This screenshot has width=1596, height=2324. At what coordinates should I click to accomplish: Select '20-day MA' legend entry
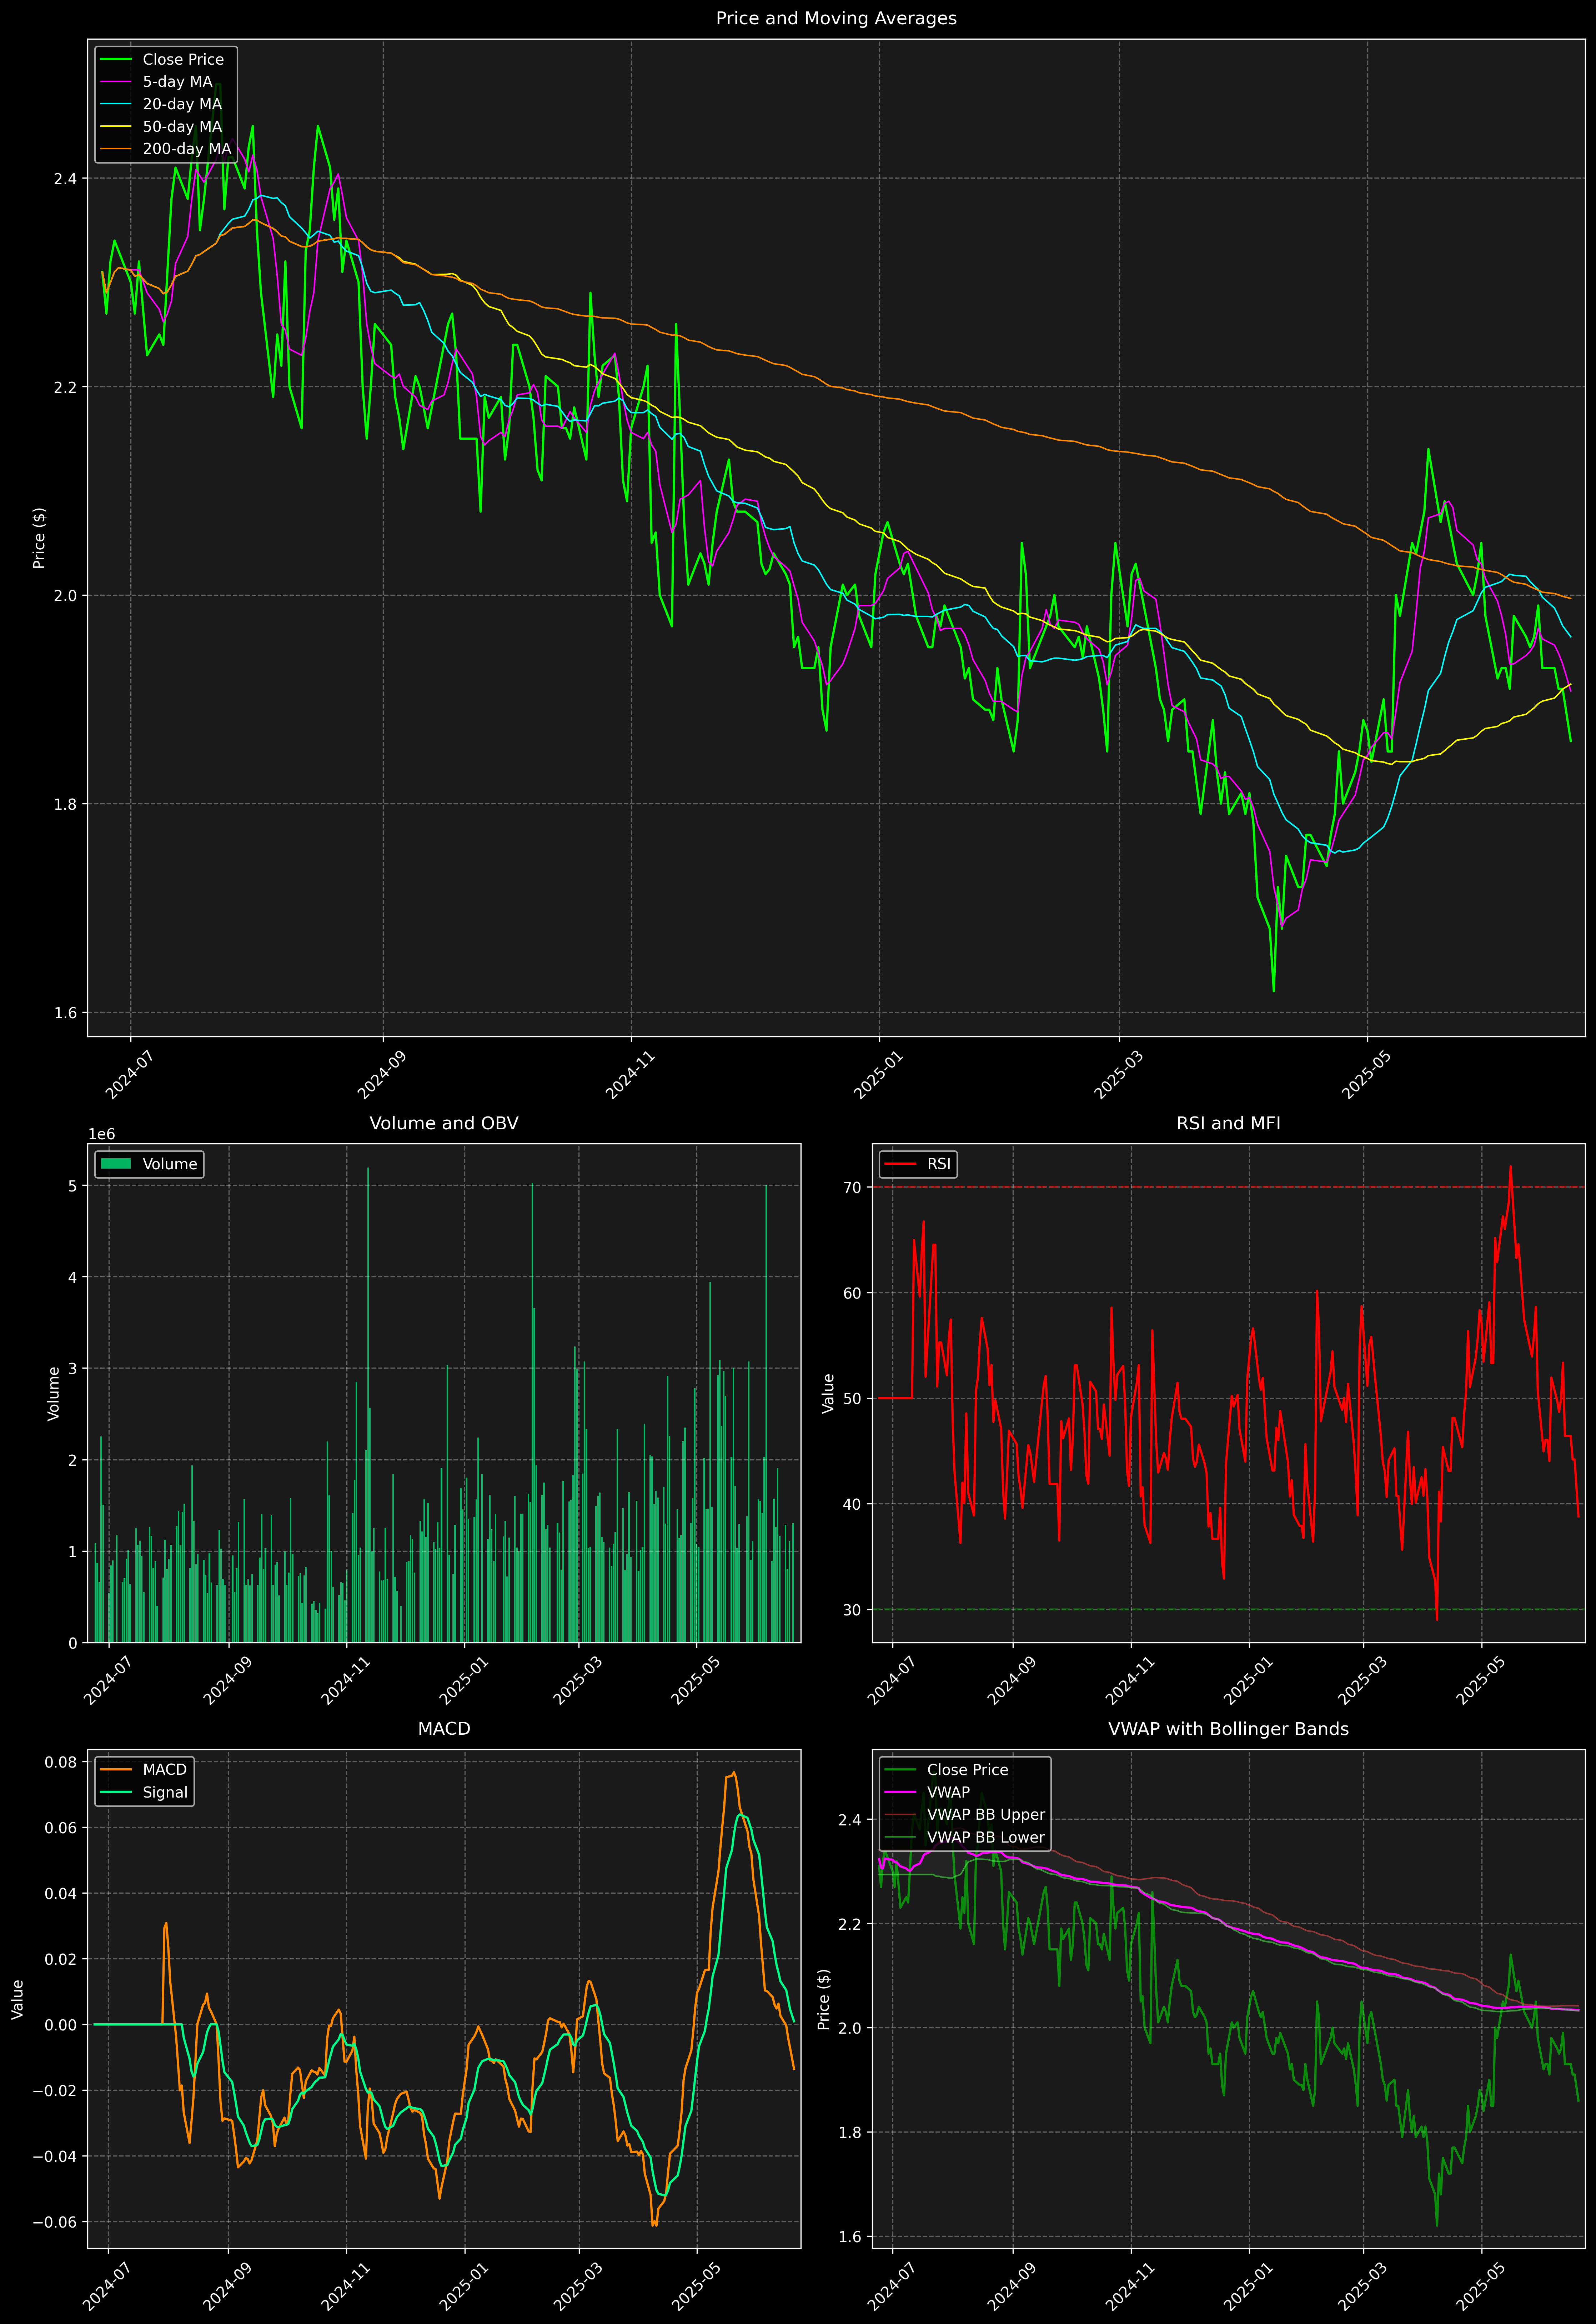tap(182, 104)
